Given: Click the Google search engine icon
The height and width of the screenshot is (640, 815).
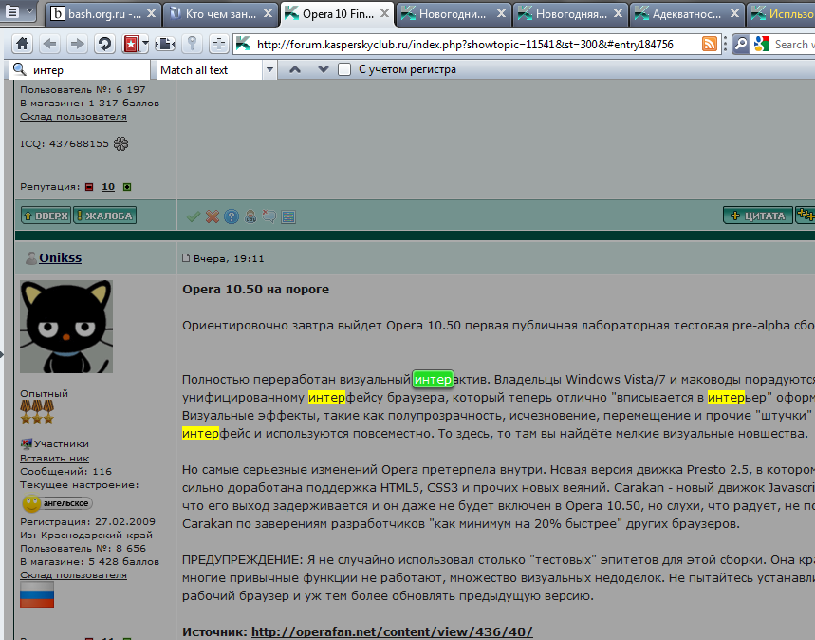Looking at the screenshot, I should (x=762, y=45).
